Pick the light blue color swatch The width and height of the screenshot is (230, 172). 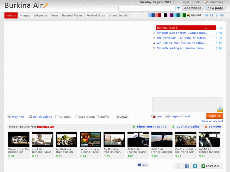pos(150,15)
